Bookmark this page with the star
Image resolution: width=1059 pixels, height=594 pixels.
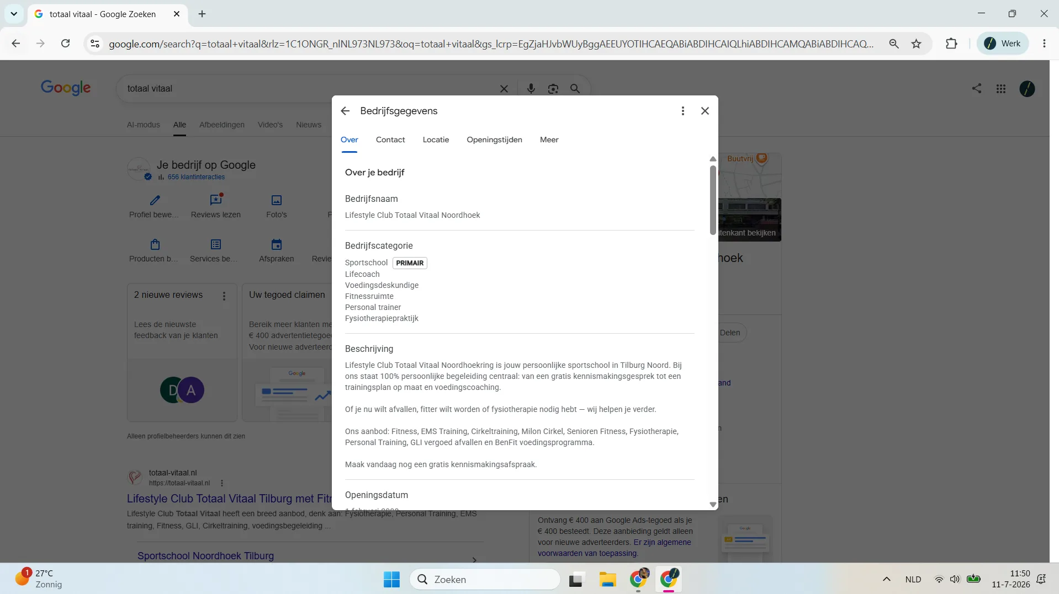(x=917, y=44)
